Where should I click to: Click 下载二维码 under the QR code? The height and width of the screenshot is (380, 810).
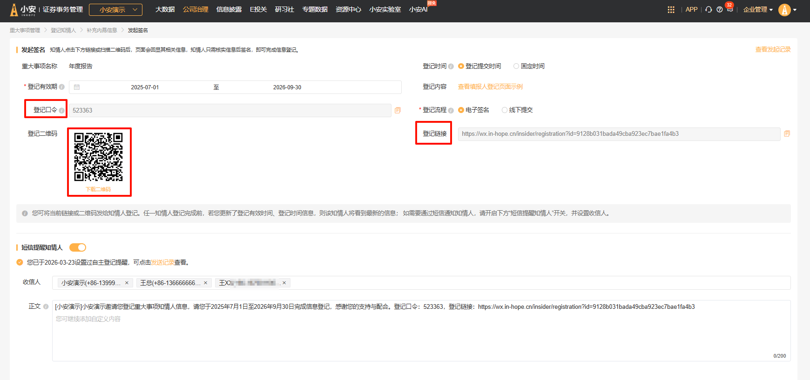pyautogui.click(x=98, y=189)
